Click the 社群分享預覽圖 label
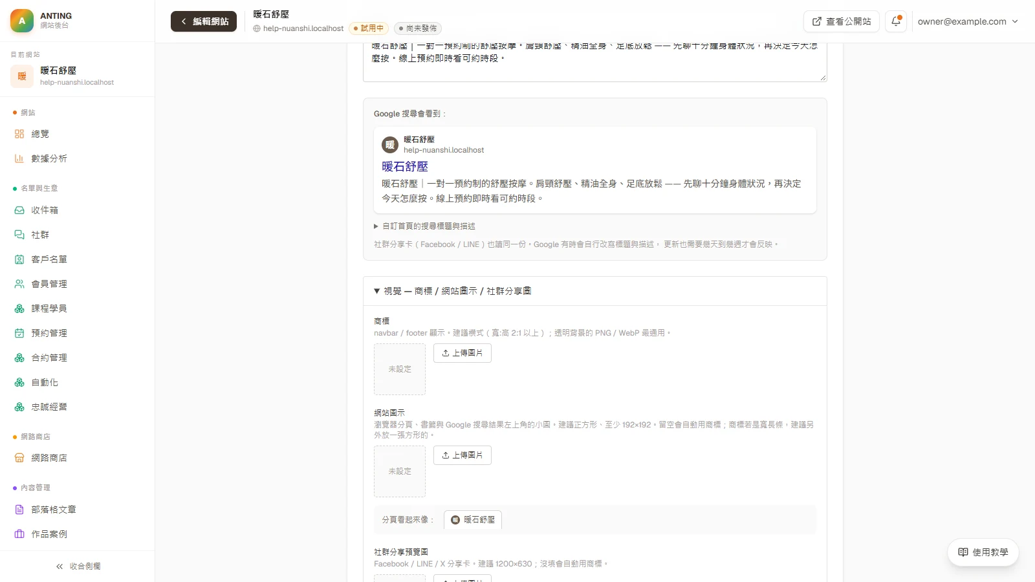This screenshot has height=582, width=1035. [401, 552]
